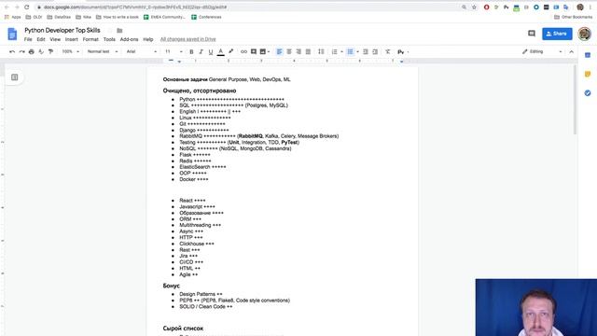Open Google Keep side panel
Screen dimensions: 597x336
(x=588, y=74)
